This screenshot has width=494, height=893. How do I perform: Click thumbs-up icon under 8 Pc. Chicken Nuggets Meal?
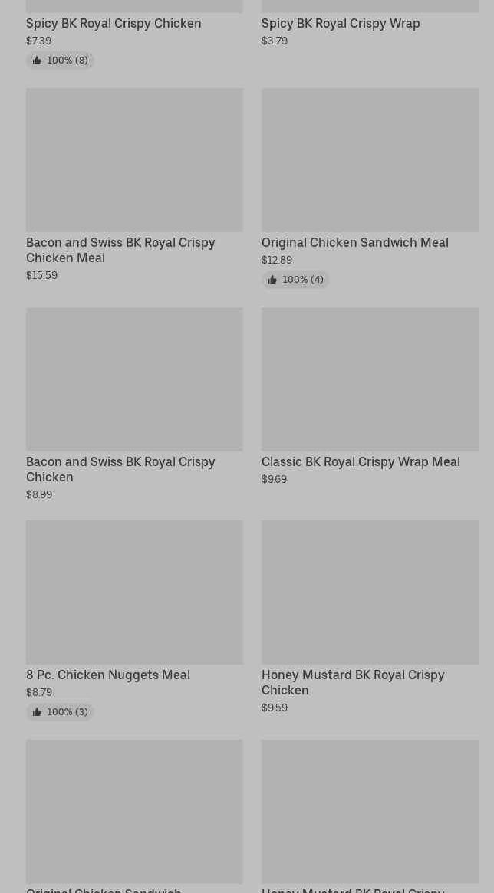37,712
